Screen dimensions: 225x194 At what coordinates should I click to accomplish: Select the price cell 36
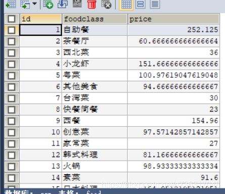tap(173, 53)
